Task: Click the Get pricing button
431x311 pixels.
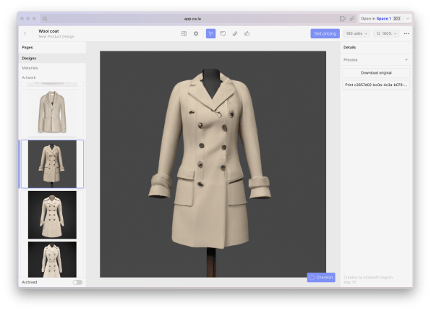Action: click(325, 33)
